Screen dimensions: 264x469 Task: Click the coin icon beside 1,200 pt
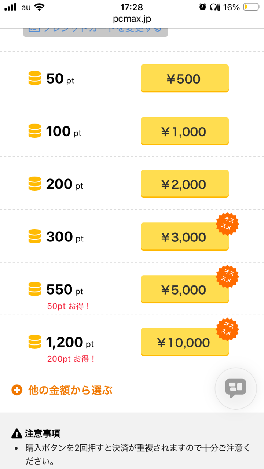pyautogui.click(x=34, y=342)
